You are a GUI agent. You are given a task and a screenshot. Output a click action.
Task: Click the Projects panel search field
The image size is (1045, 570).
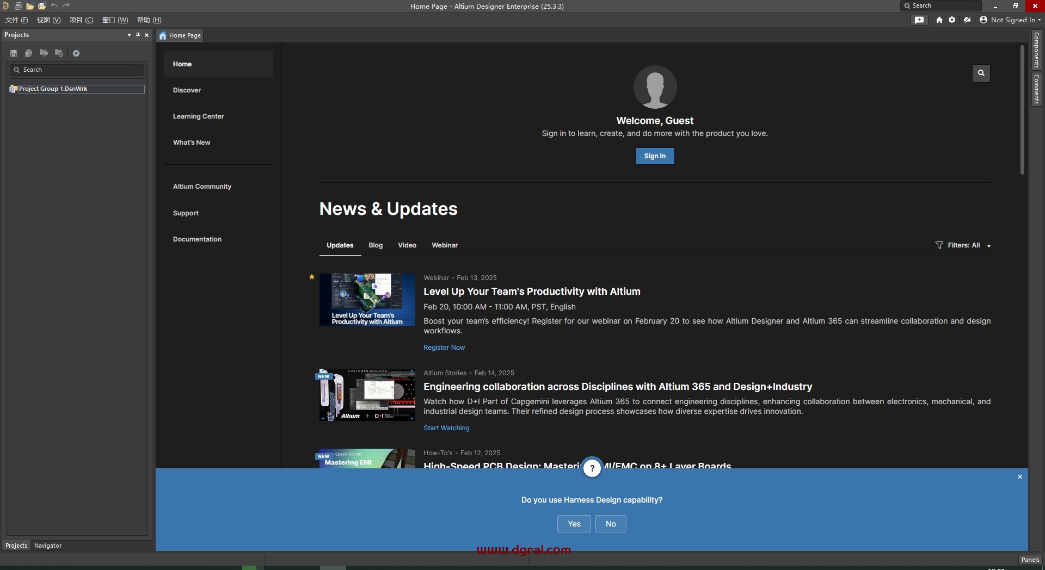(x=77, y=70)
